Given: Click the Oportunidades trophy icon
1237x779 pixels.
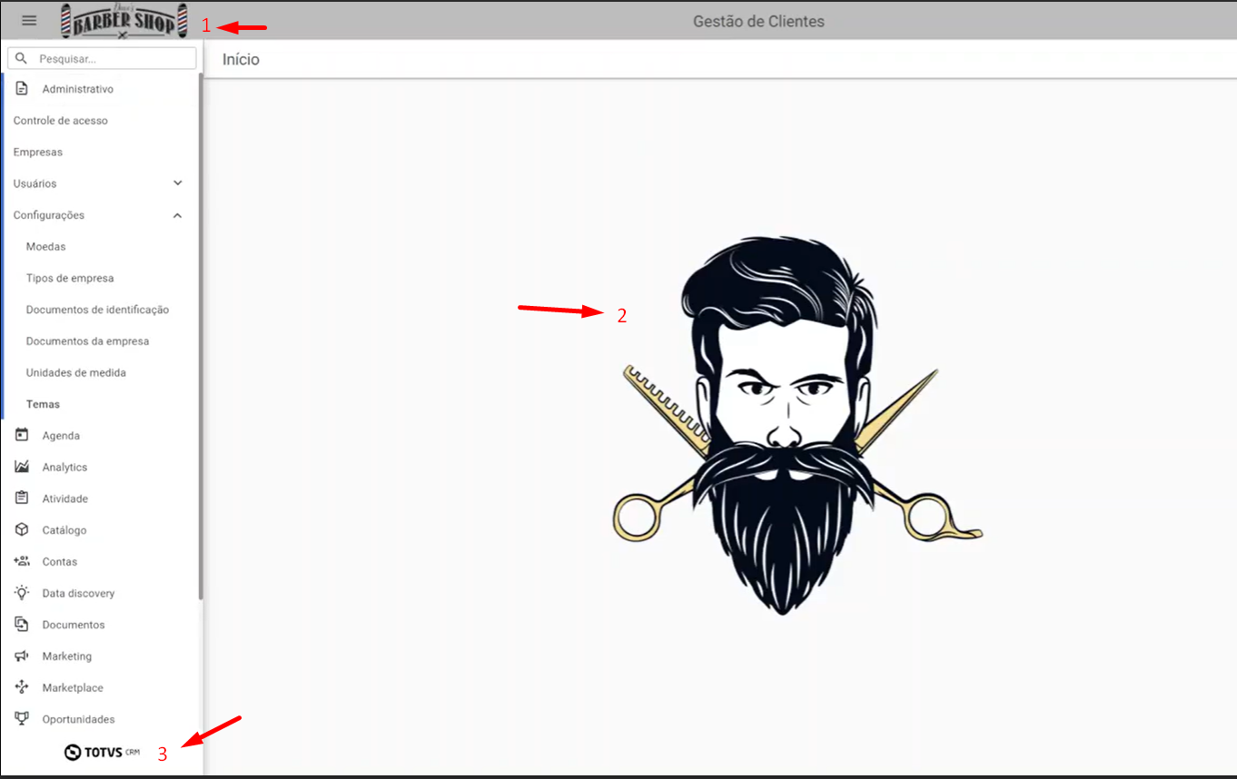Looking at the screenshot, I should (22, 718).
